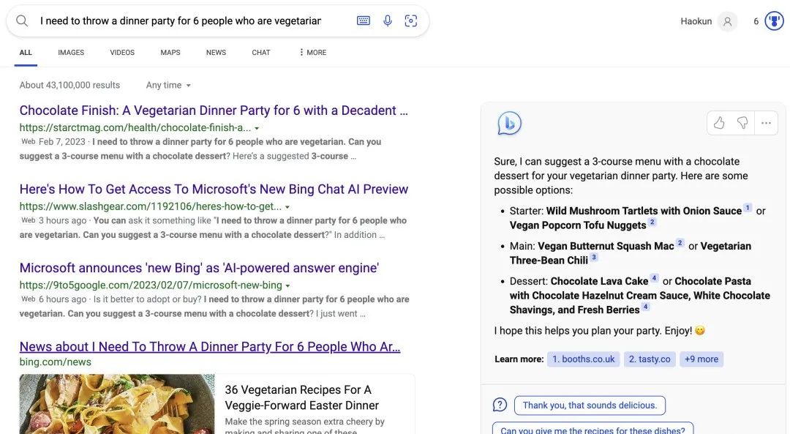Screen dimensions: 790x434
Task: Open chat answer more options ellipsis
Action: pyautogui.click(x=767, y=123)
